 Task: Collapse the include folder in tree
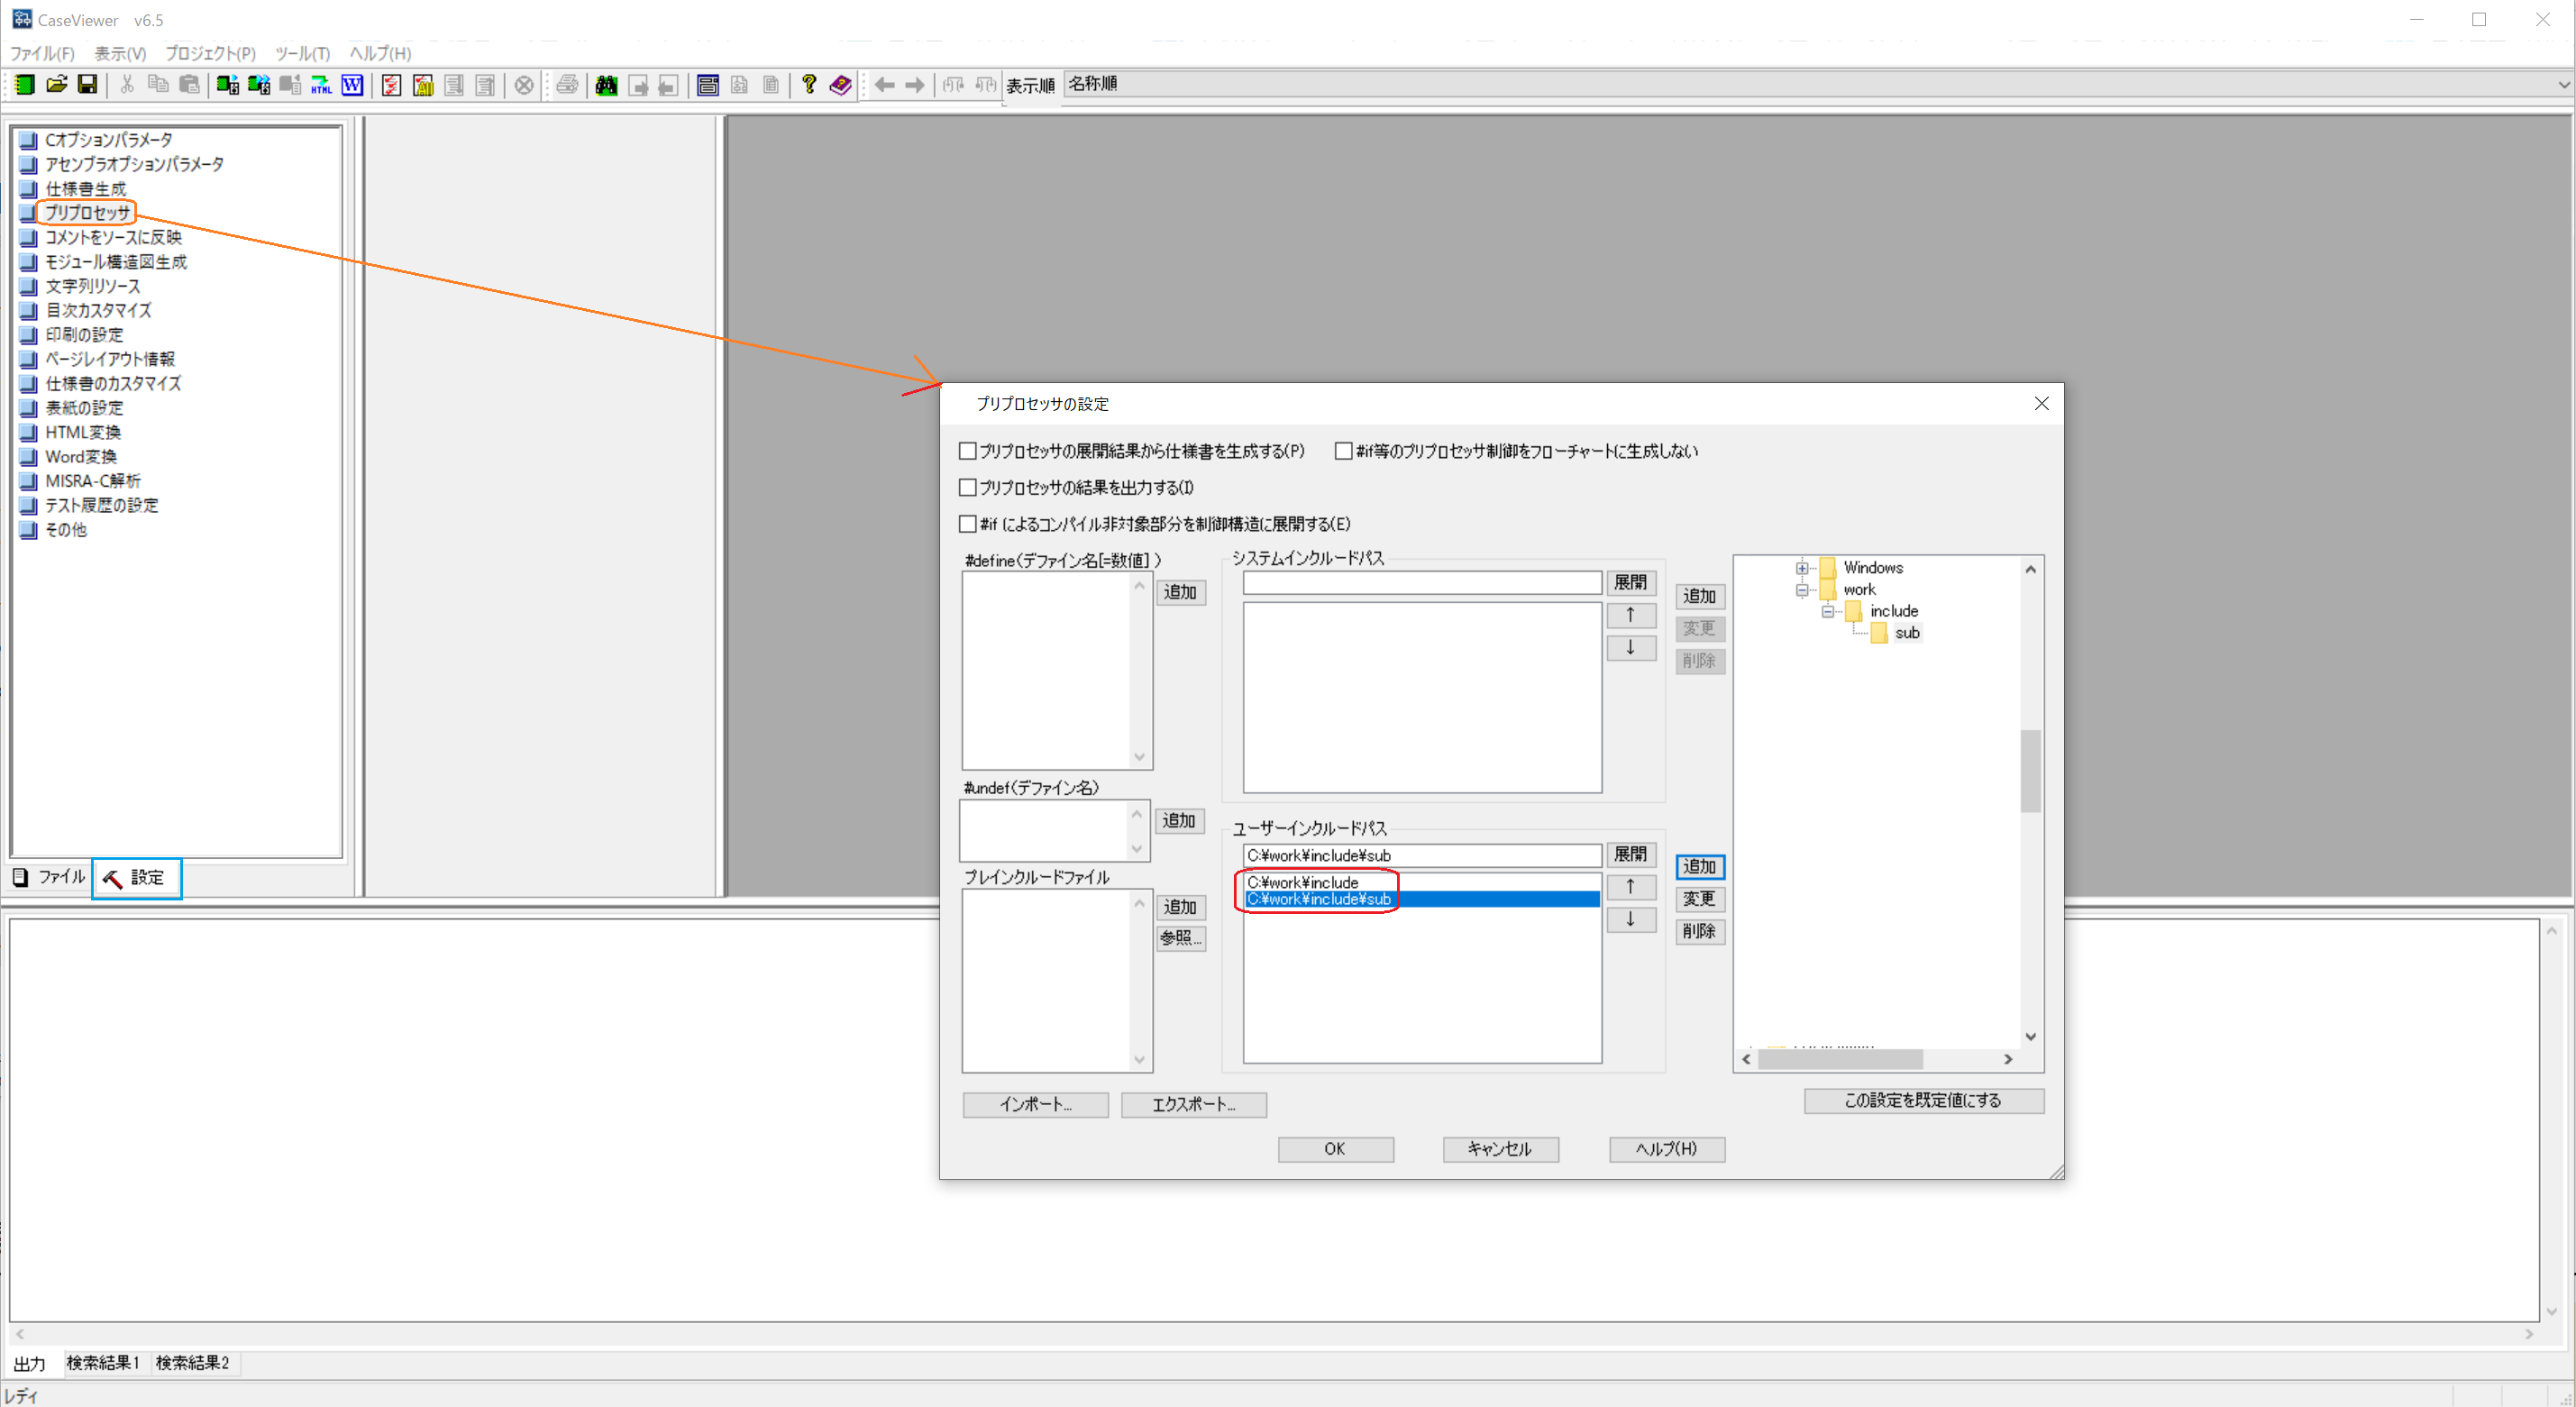click(x=1828, y=611)
